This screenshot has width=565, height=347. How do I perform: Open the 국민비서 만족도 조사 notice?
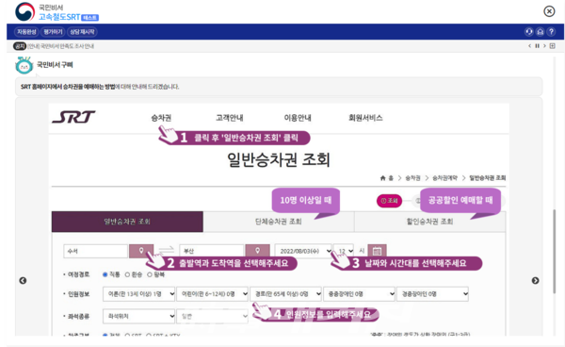pos(60,46)
